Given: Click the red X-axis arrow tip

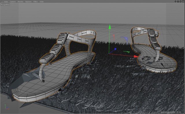Looking at the screenshot, I should click(x=136, y=56).
